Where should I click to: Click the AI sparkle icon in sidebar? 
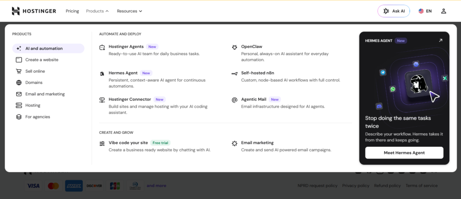pyautogui.click(x=19, y=49)
